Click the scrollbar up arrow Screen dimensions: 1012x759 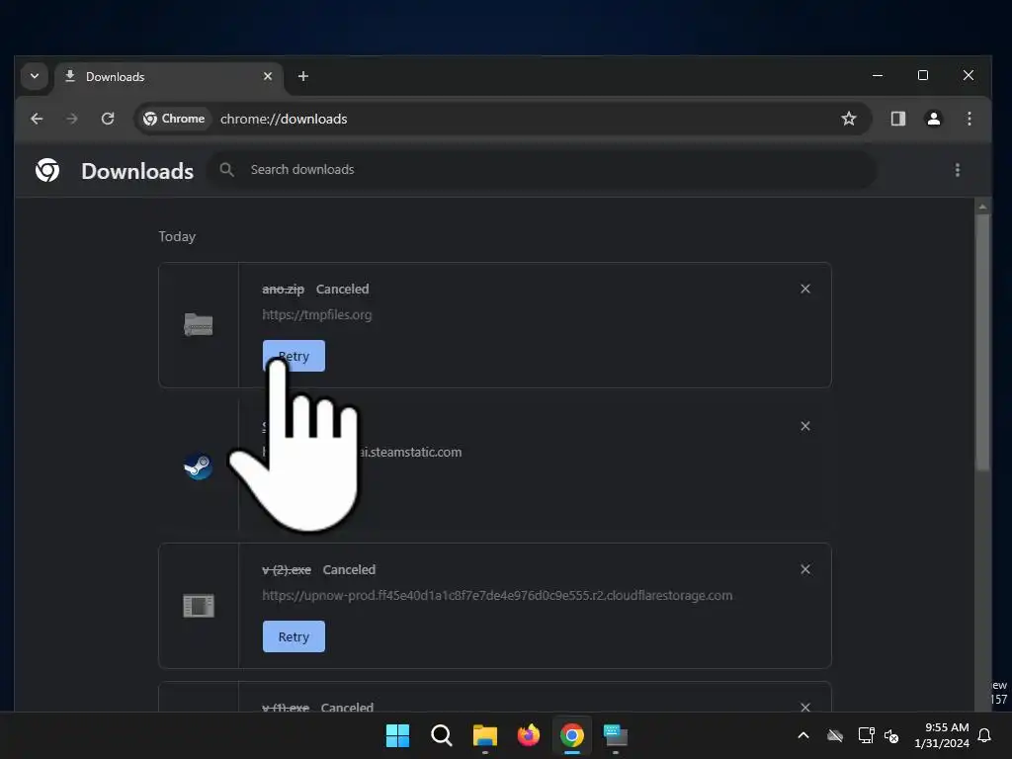point(982,207)
